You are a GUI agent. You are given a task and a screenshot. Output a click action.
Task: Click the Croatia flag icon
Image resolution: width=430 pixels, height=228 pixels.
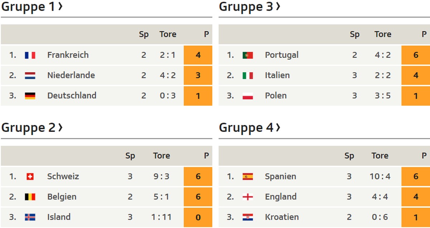[x=248, y=217]
